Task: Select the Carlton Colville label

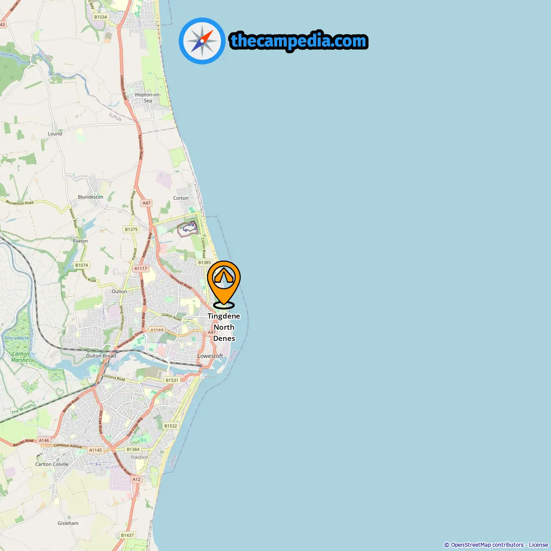Action: coord(52,464)
